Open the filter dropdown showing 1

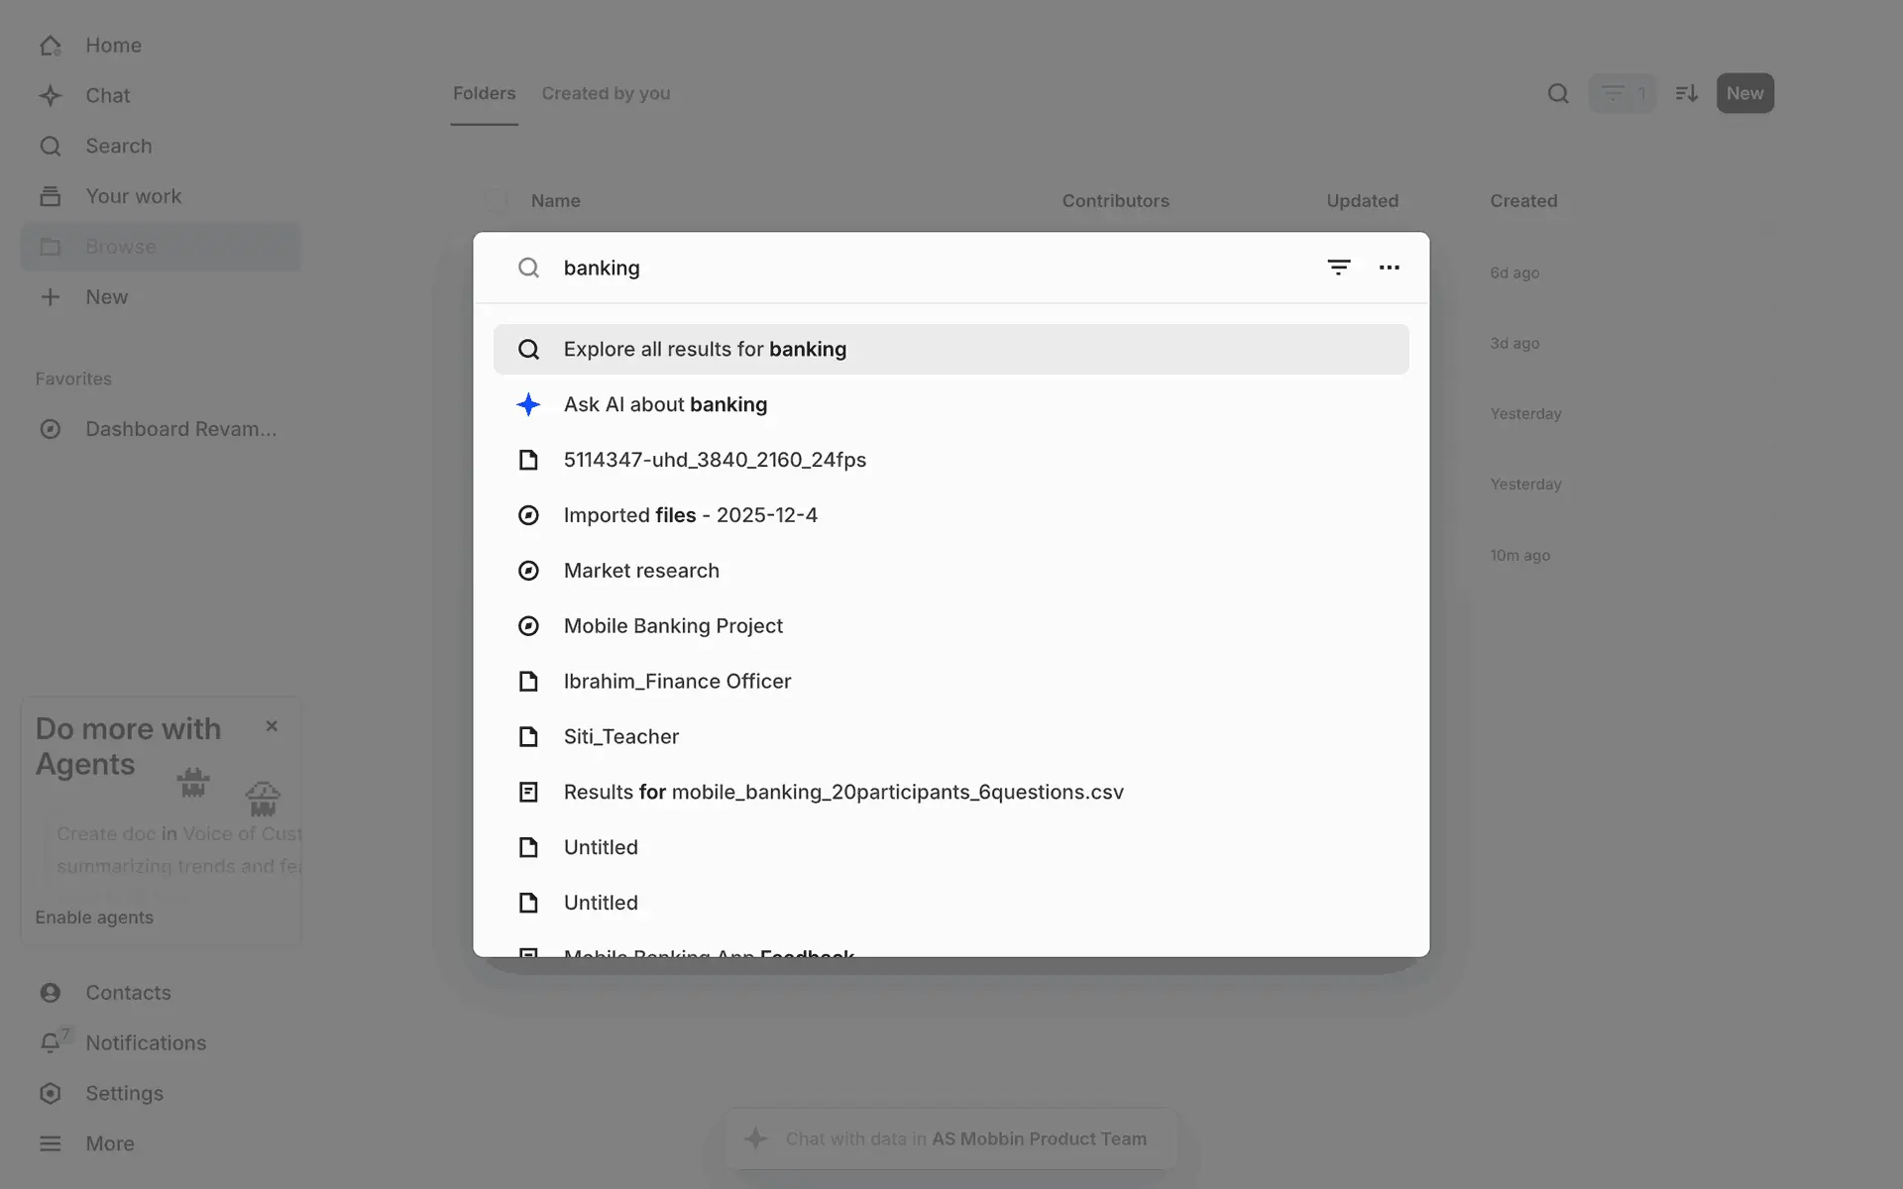pyautogui.click(x=1622, y=93)
